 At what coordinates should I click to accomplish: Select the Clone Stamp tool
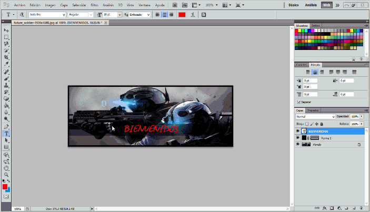coord(6,85)
